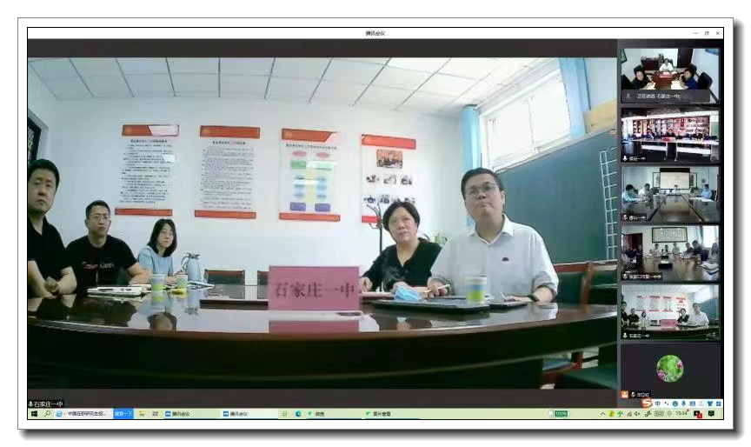The image size is (751, 447).
Task: Open the Windows notification center icon
Action: click(711, 414)
